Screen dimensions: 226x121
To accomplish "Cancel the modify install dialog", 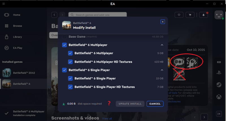I will pos(155,104).
